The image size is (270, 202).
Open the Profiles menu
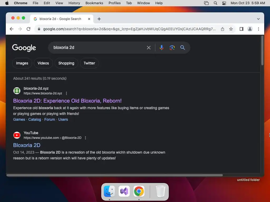114,3
